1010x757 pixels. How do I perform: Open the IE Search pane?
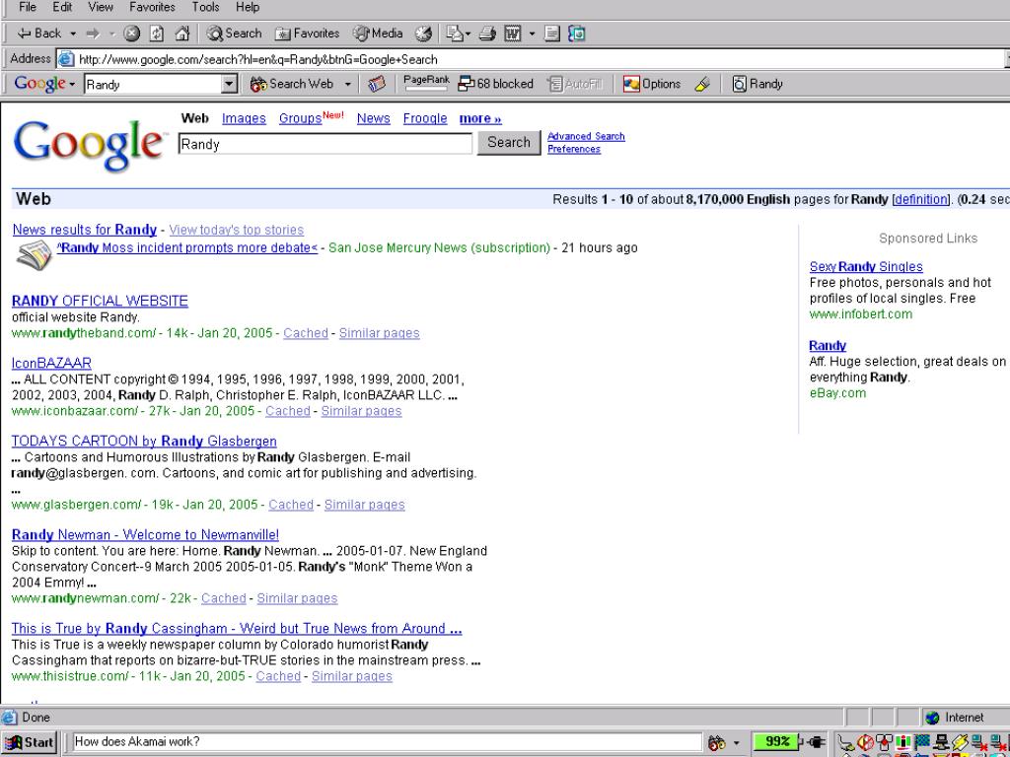click(x=234, y=34)
